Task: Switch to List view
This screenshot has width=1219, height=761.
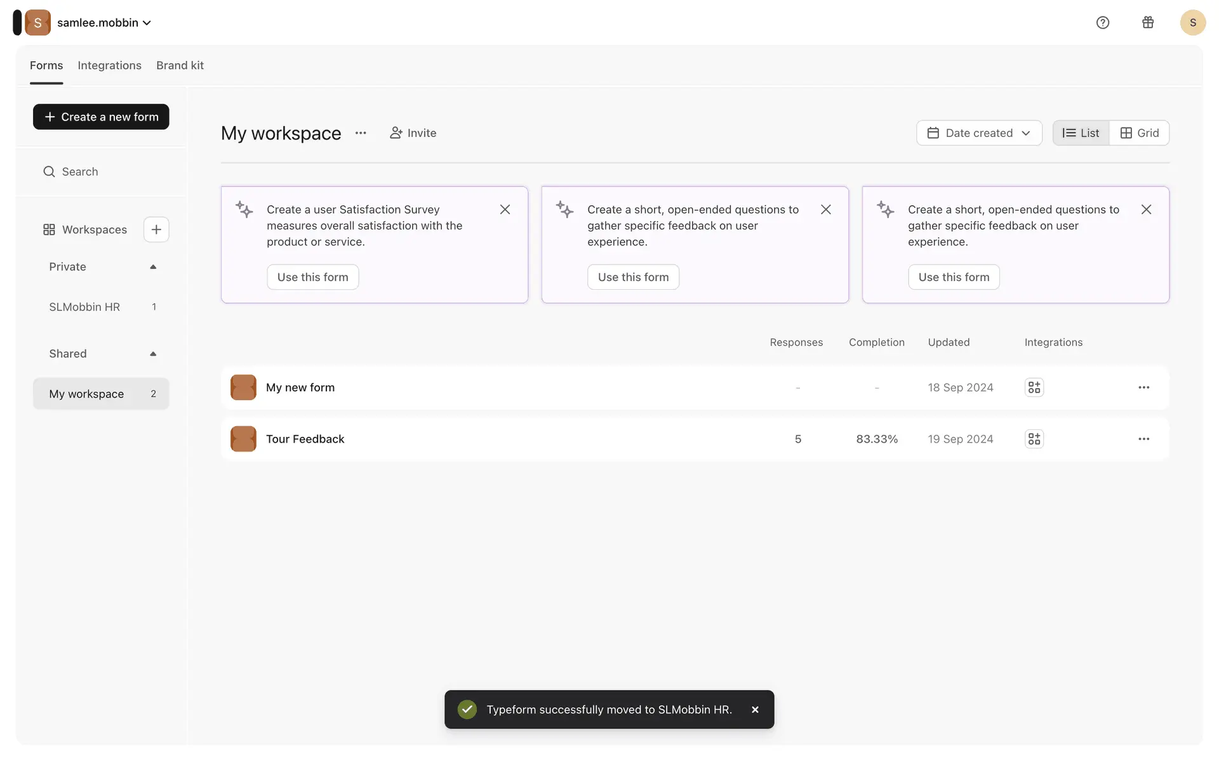Action: [1081, 133]
